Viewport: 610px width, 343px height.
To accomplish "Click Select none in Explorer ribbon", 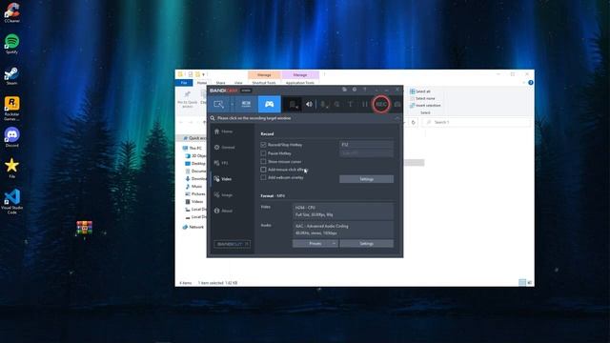I will click(422, 98).
